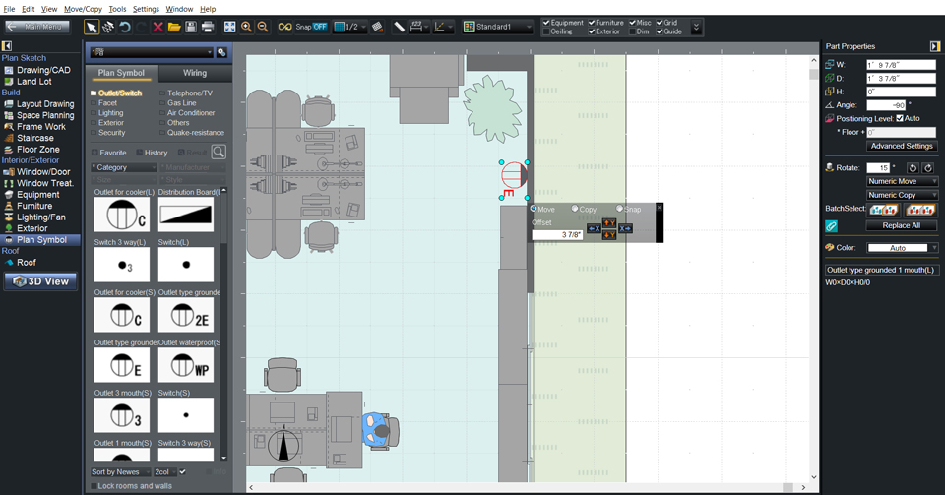This screenshot has width=945, height=495.
Task: Select the ruler measure tool
Action: [399, 27]
